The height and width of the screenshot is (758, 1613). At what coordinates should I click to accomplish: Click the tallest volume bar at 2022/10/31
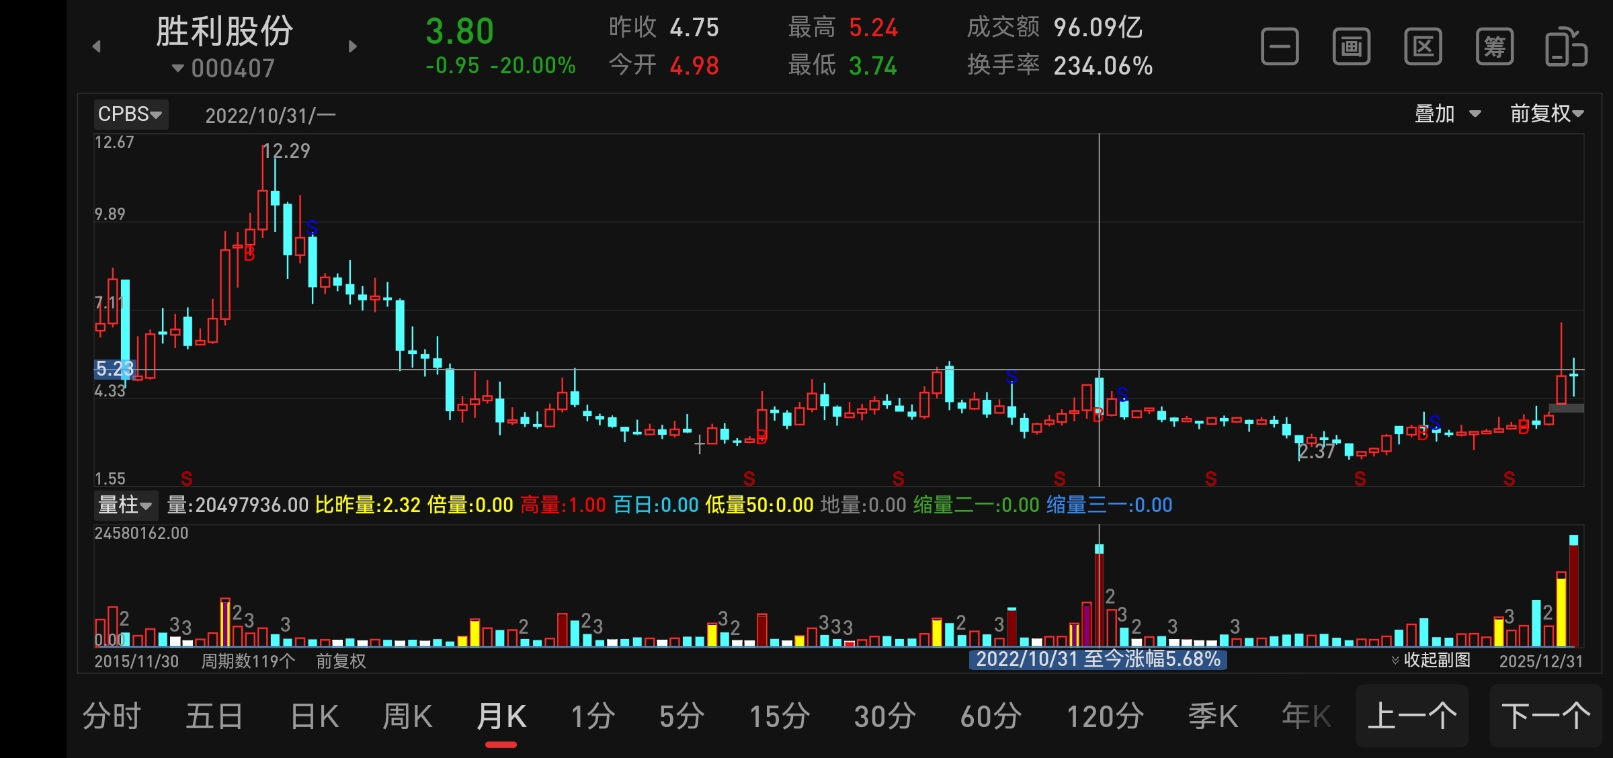click(x=1100, y=595)
